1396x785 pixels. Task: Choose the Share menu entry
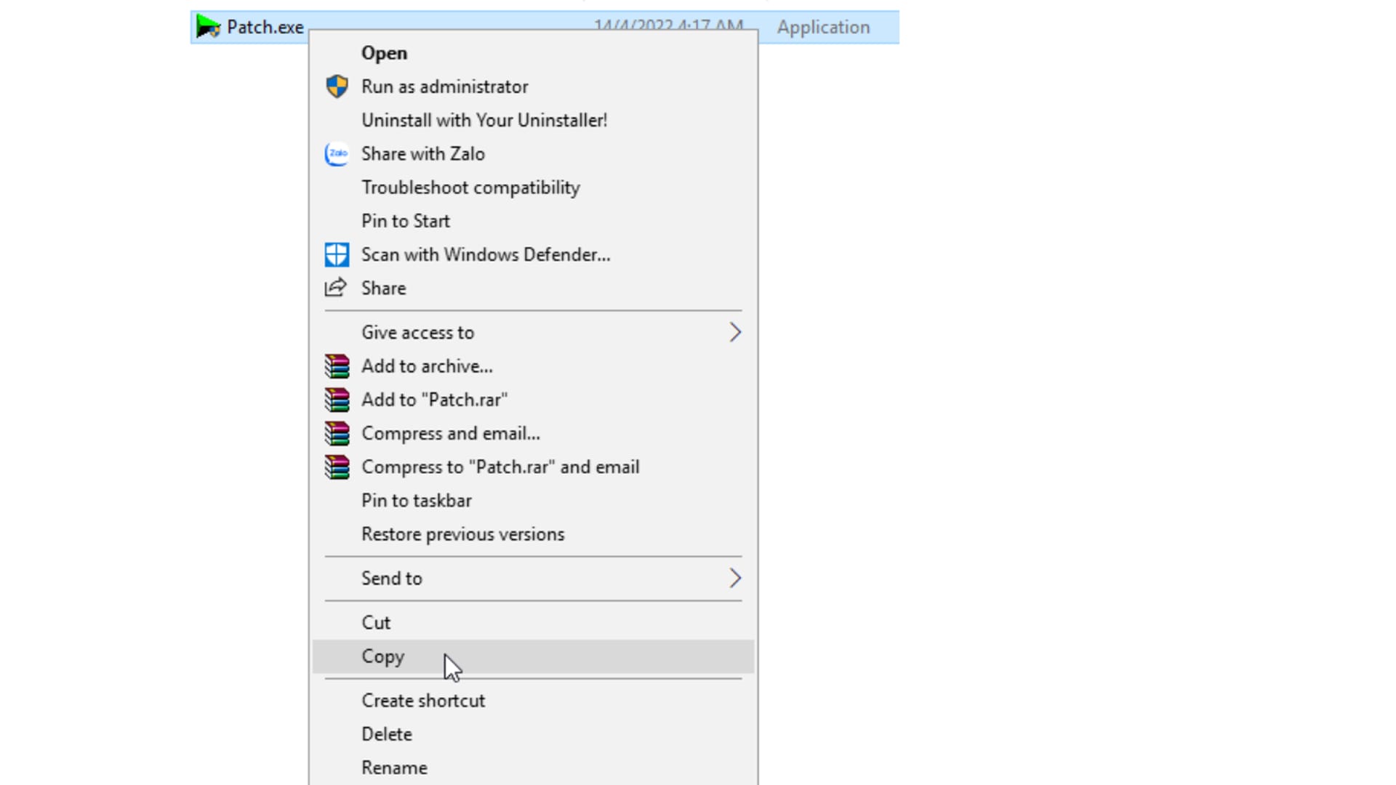point(384,288)
